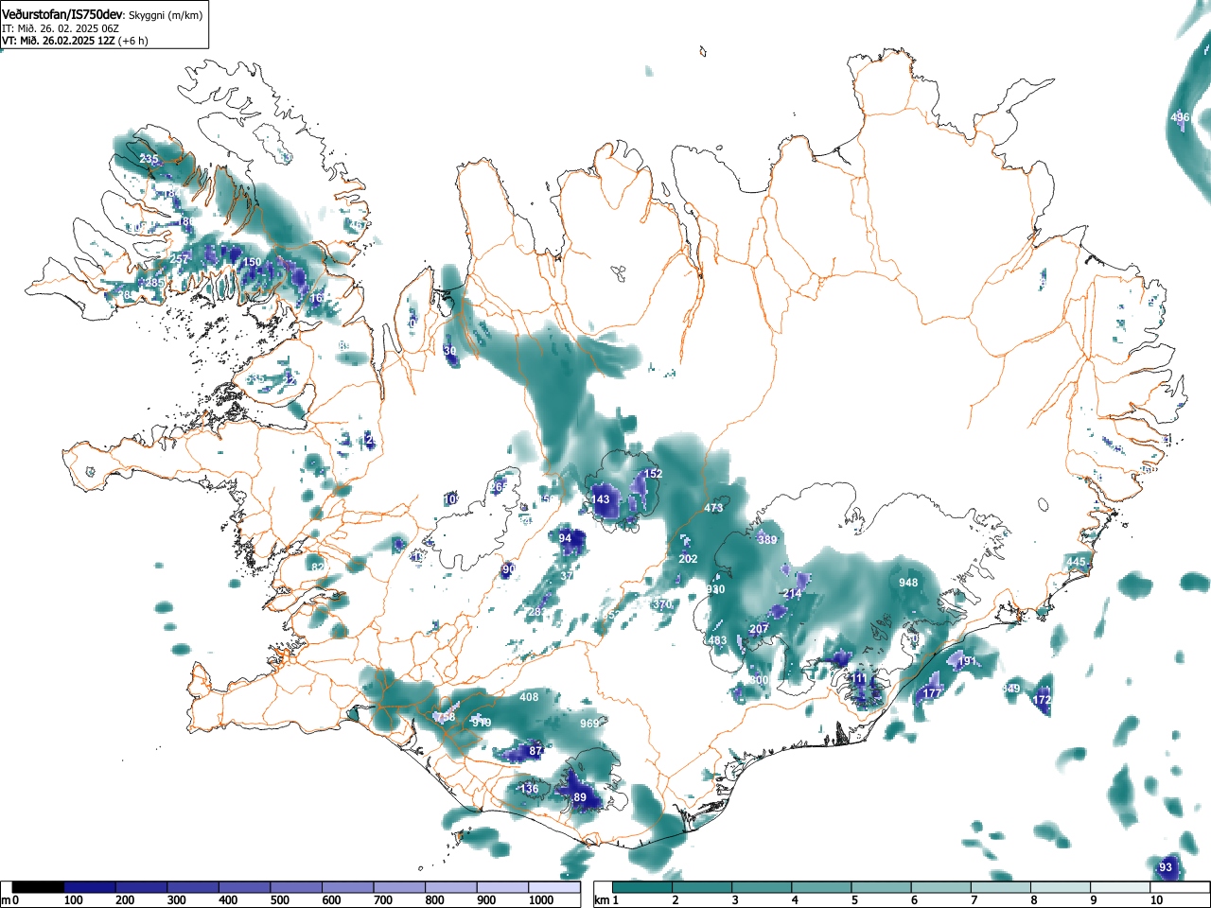Click the 'km' unit label in the legend
The height and width of the screenshot is (908, 1211).
pos(601,900)
